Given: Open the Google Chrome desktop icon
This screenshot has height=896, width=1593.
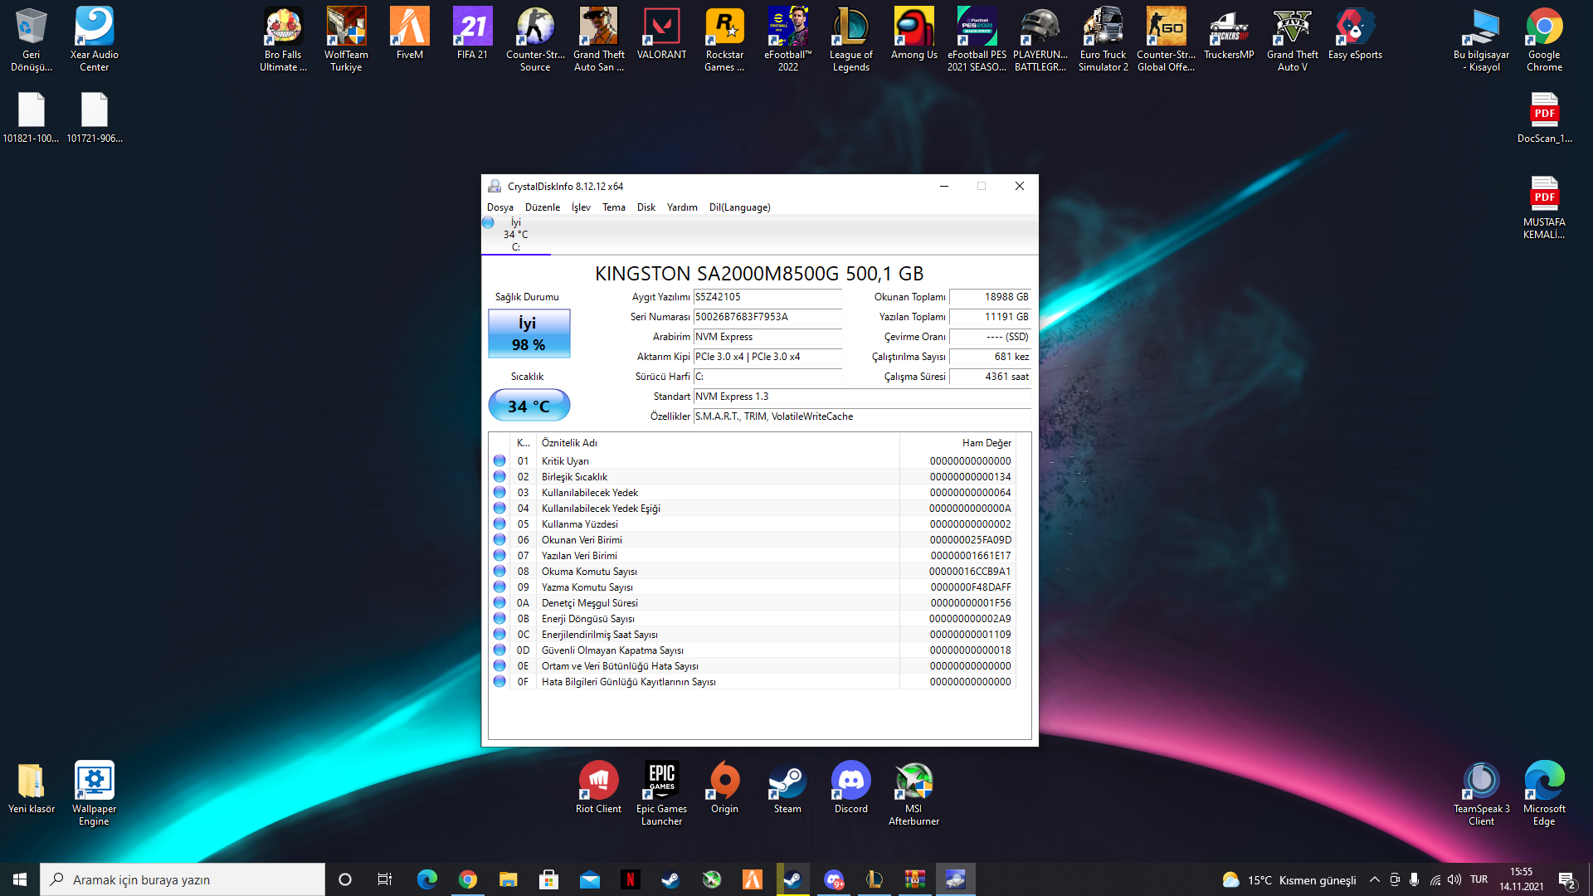Looking at the screenshot, I should tap(1544, 39).
